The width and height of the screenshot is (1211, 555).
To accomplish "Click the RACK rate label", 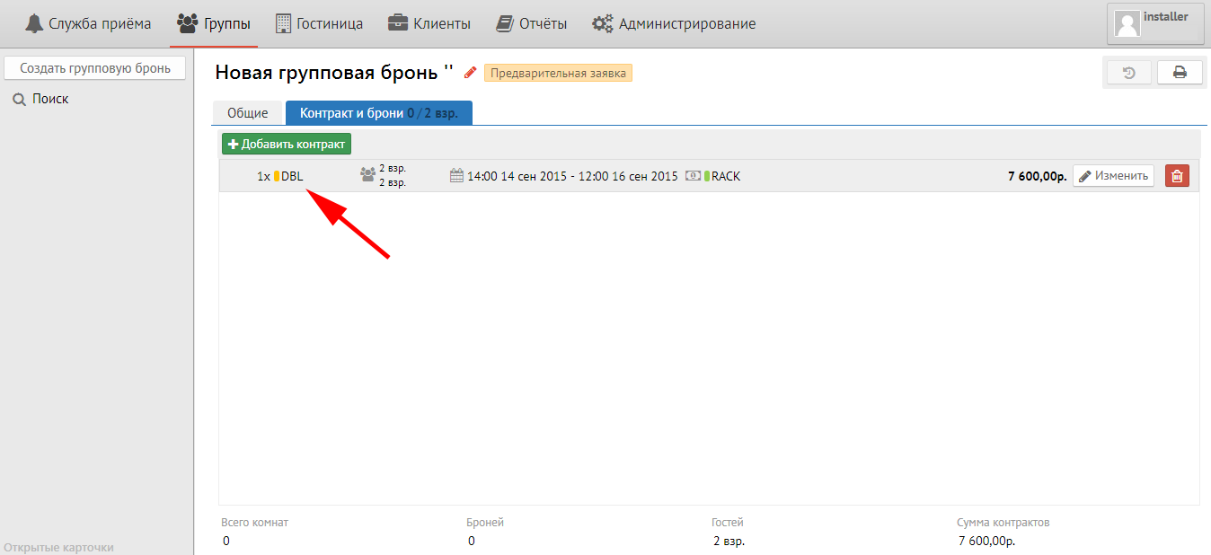I will [x=726, y=176].
